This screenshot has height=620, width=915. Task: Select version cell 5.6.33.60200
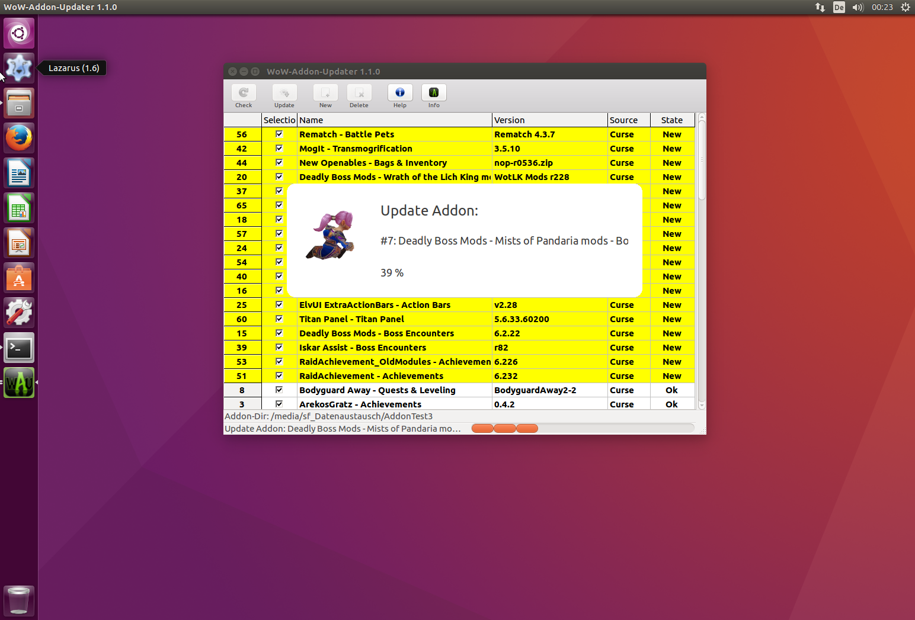click(x=549, y=319)
